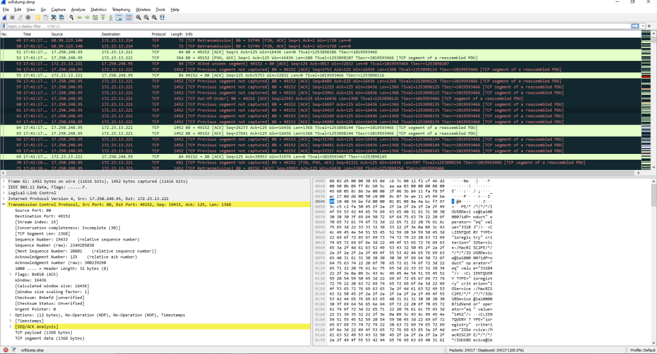The height and width of the screenshot is (354, 657).
Task: Click the Protocol column header
Action: coord(158,33)
